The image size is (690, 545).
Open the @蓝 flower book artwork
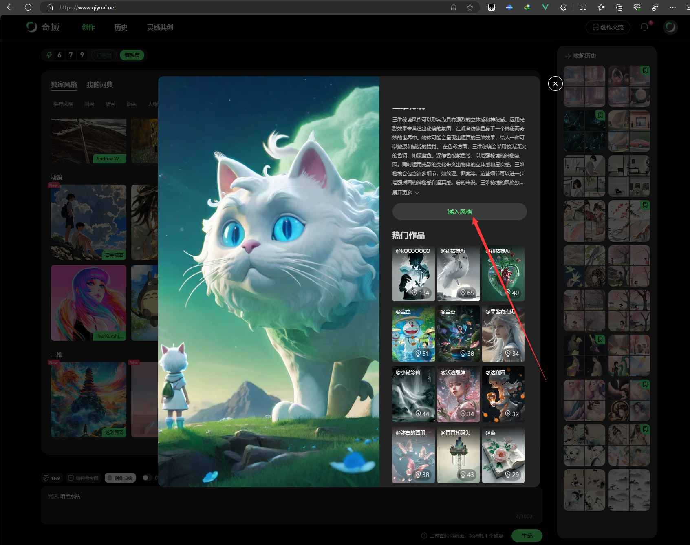point(503,455)
